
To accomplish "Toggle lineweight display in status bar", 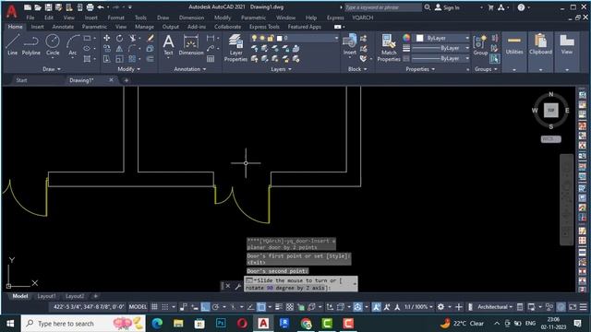I will click(279, 307).
